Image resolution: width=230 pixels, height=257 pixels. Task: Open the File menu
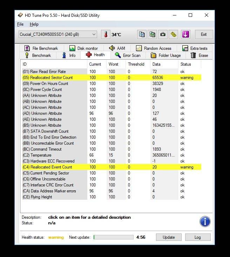[x=20, y=24]
